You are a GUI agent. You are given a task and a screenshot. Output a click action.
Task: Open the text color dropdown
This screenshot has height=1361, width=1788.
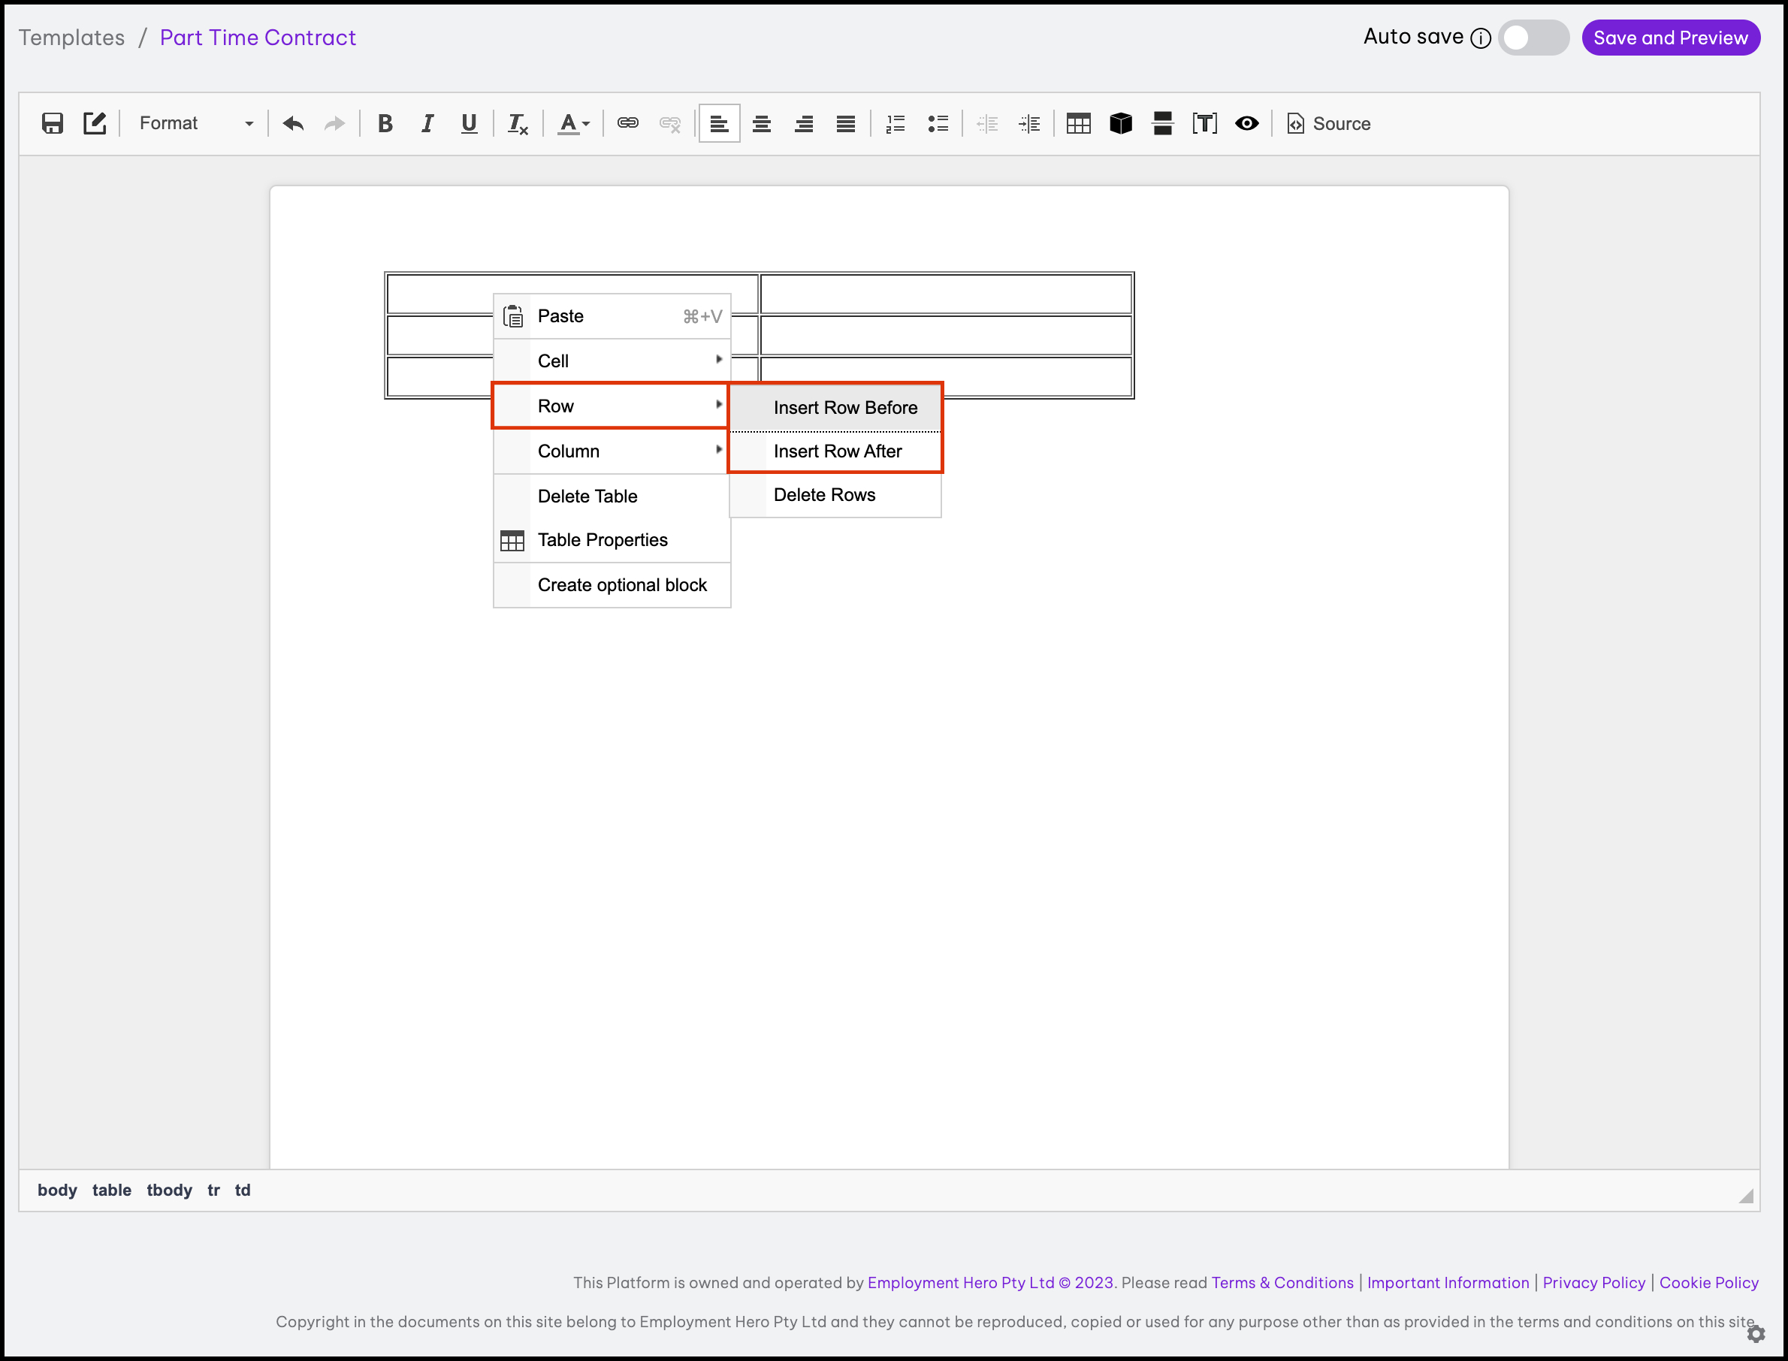click(x=573, y=123)
